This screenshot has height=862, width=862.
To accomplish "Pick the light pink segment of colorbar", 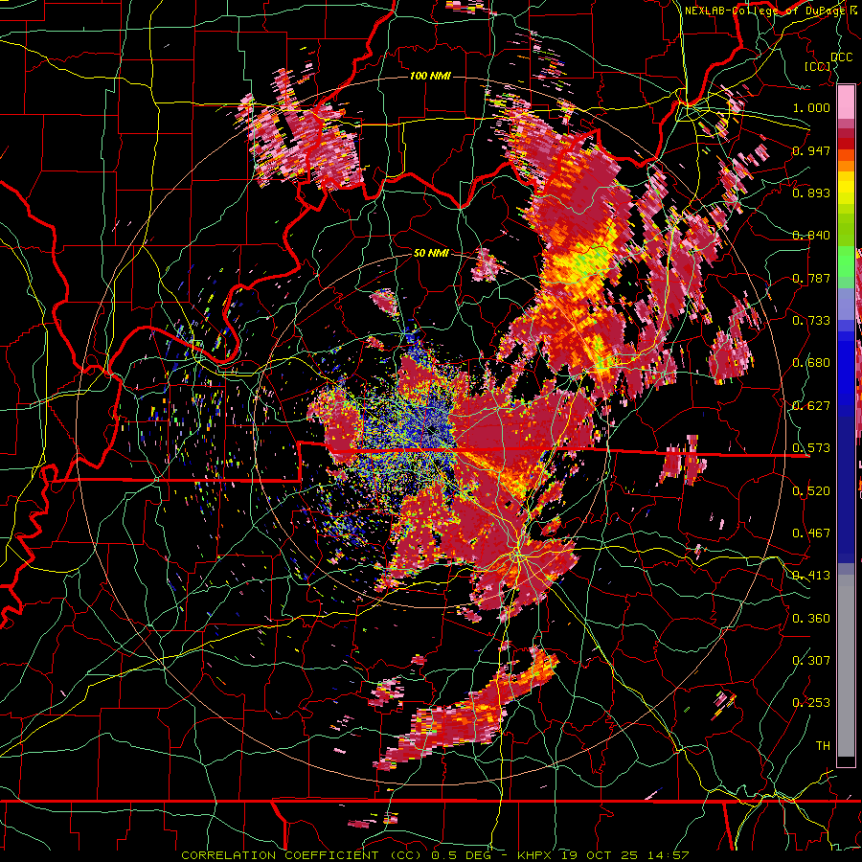I will (x=846, y=102).
